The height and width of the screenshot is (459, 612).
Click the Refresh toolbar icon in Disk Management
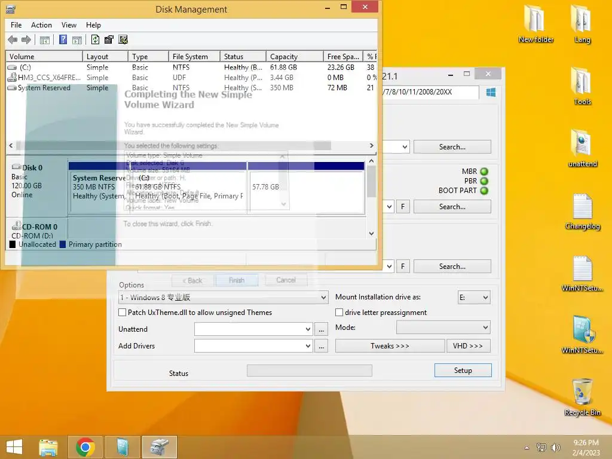pos(95,39)
